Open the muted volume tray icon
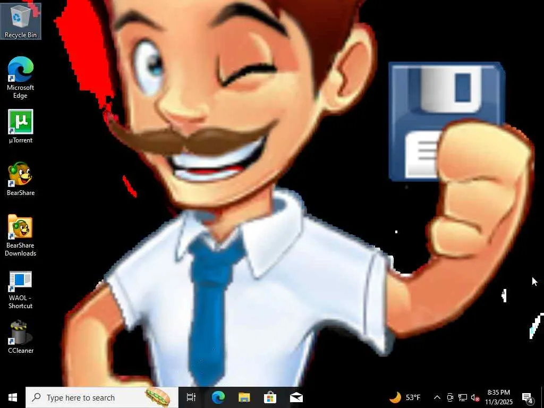This screenshot has height=408, width=544. point(475,397)
